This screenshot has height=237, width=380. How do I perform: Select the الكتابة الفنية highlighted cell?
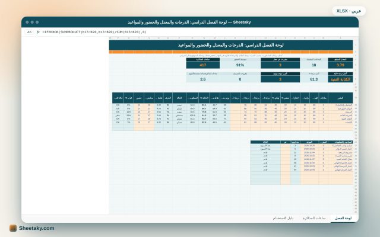point(340,79)
